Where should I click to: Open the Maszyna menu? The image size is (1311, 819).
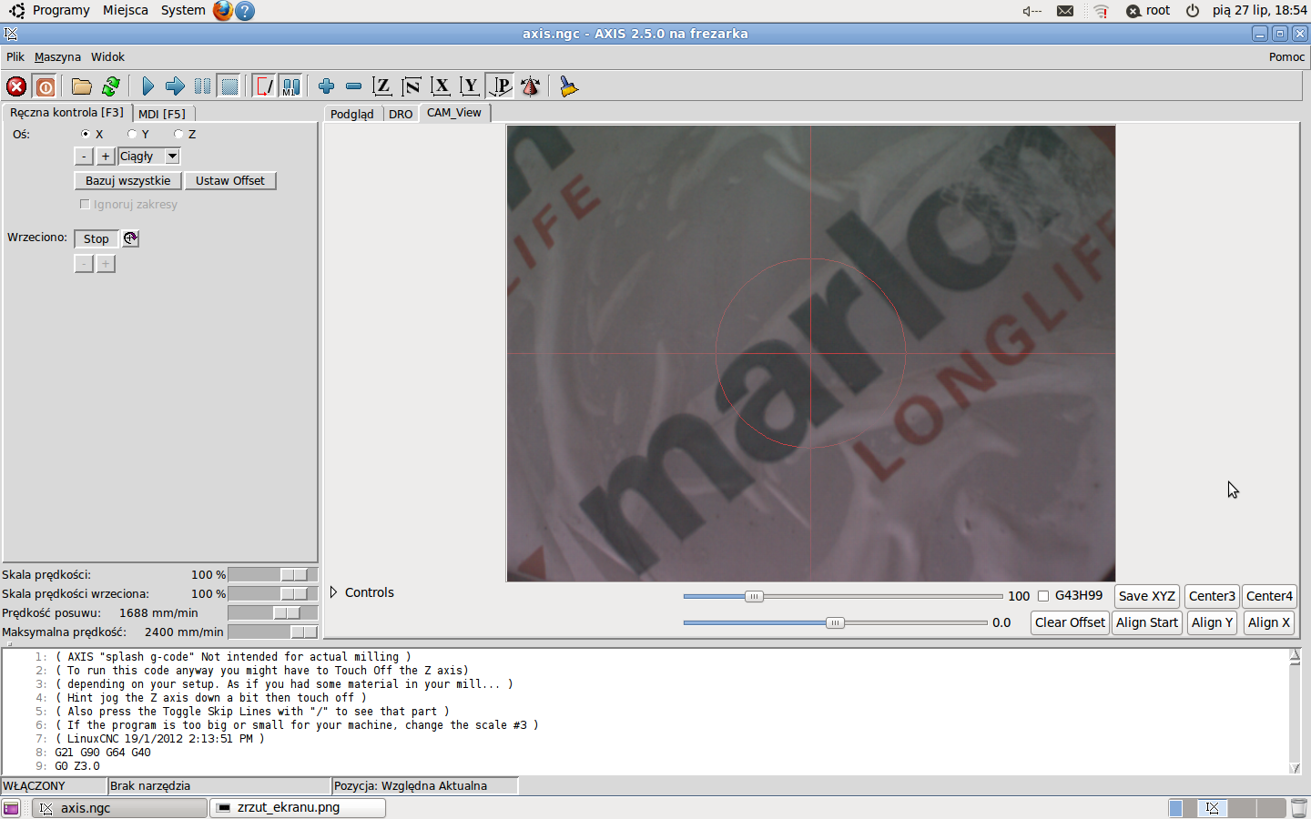[57, 56]
